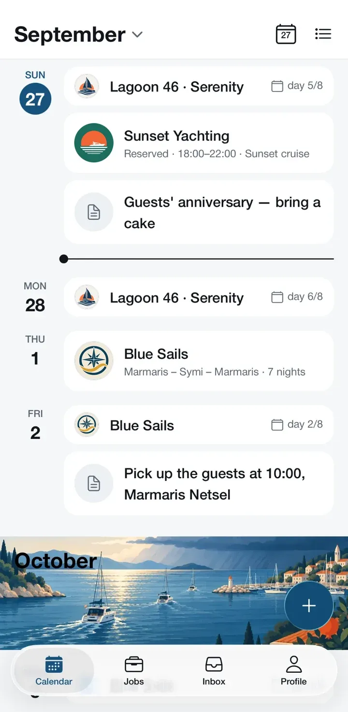The height and width of the screenshot is (712, 348).
Task: Switch to the Jobs tab
Action: pyautogui.click(x=134, y=671)
